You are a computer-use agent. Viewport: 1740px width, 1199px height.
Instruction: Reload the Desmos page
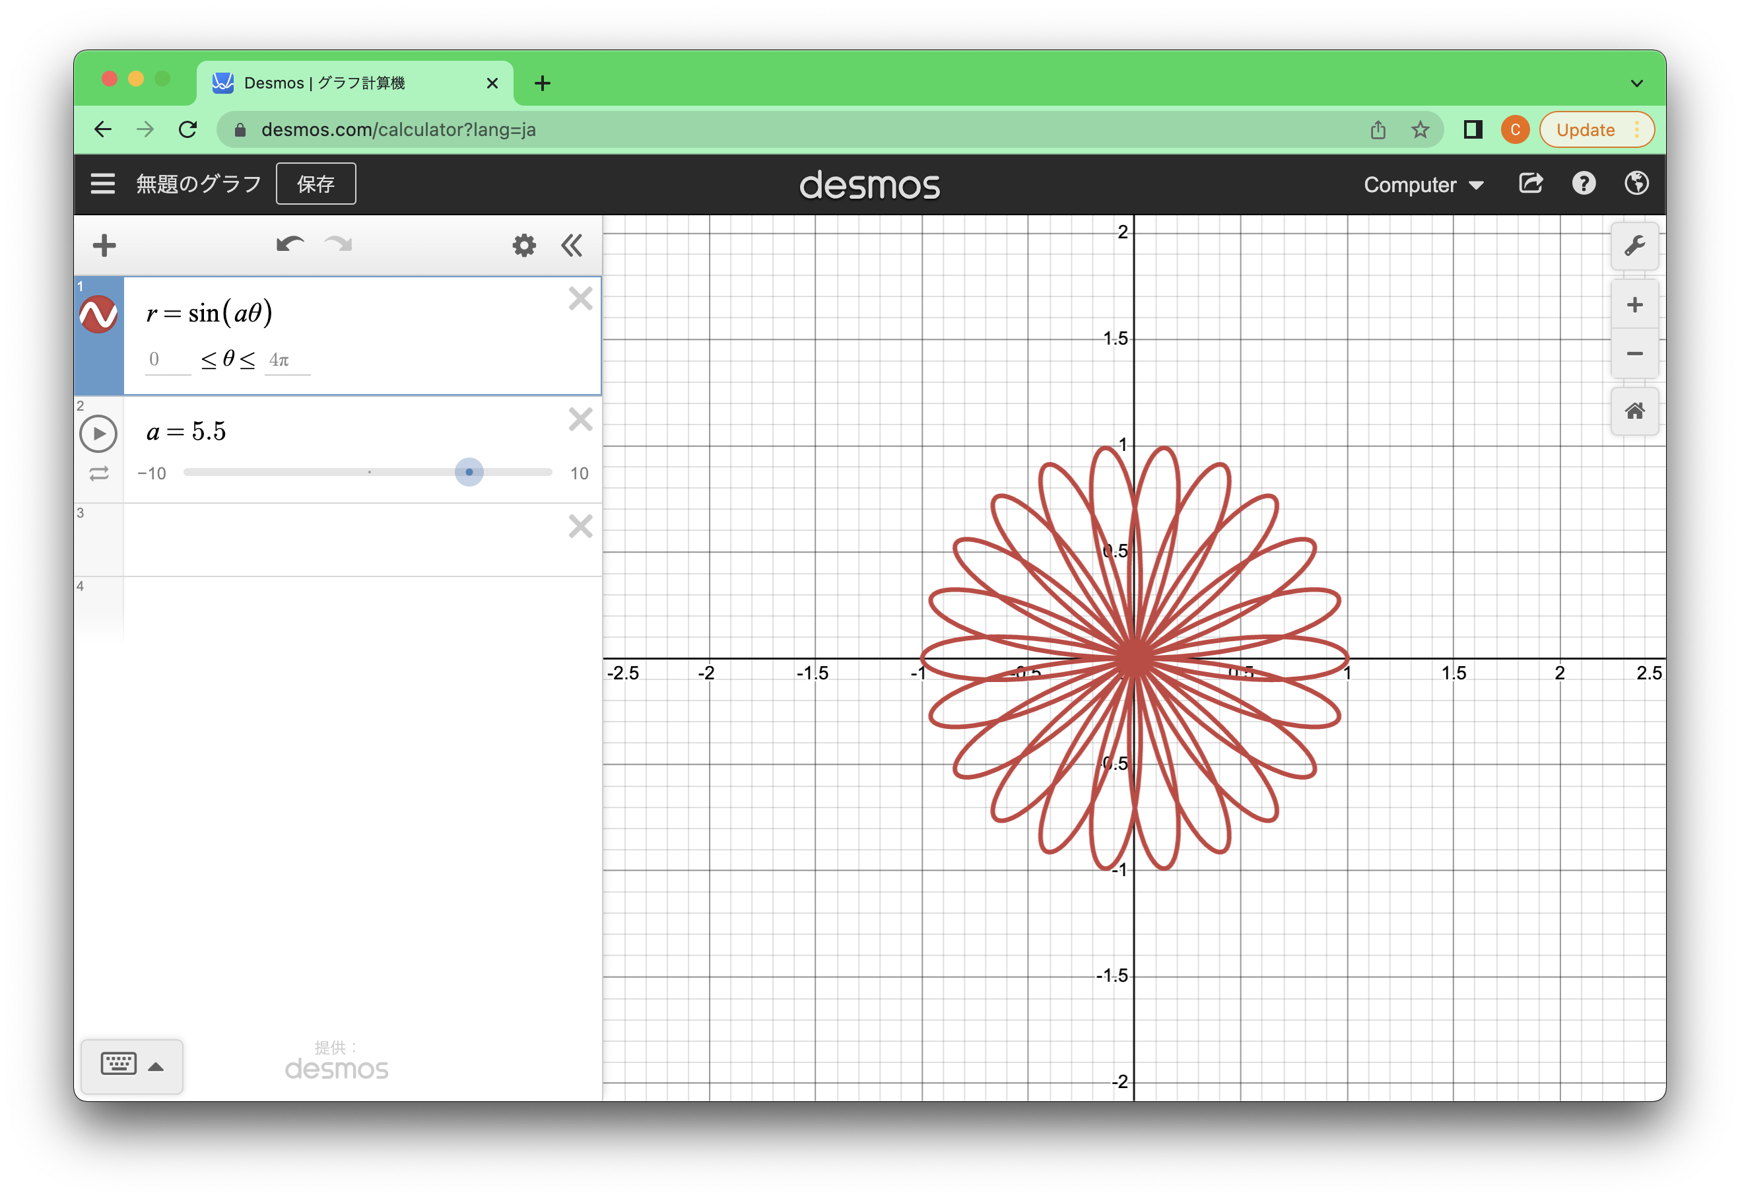point(187,130)
